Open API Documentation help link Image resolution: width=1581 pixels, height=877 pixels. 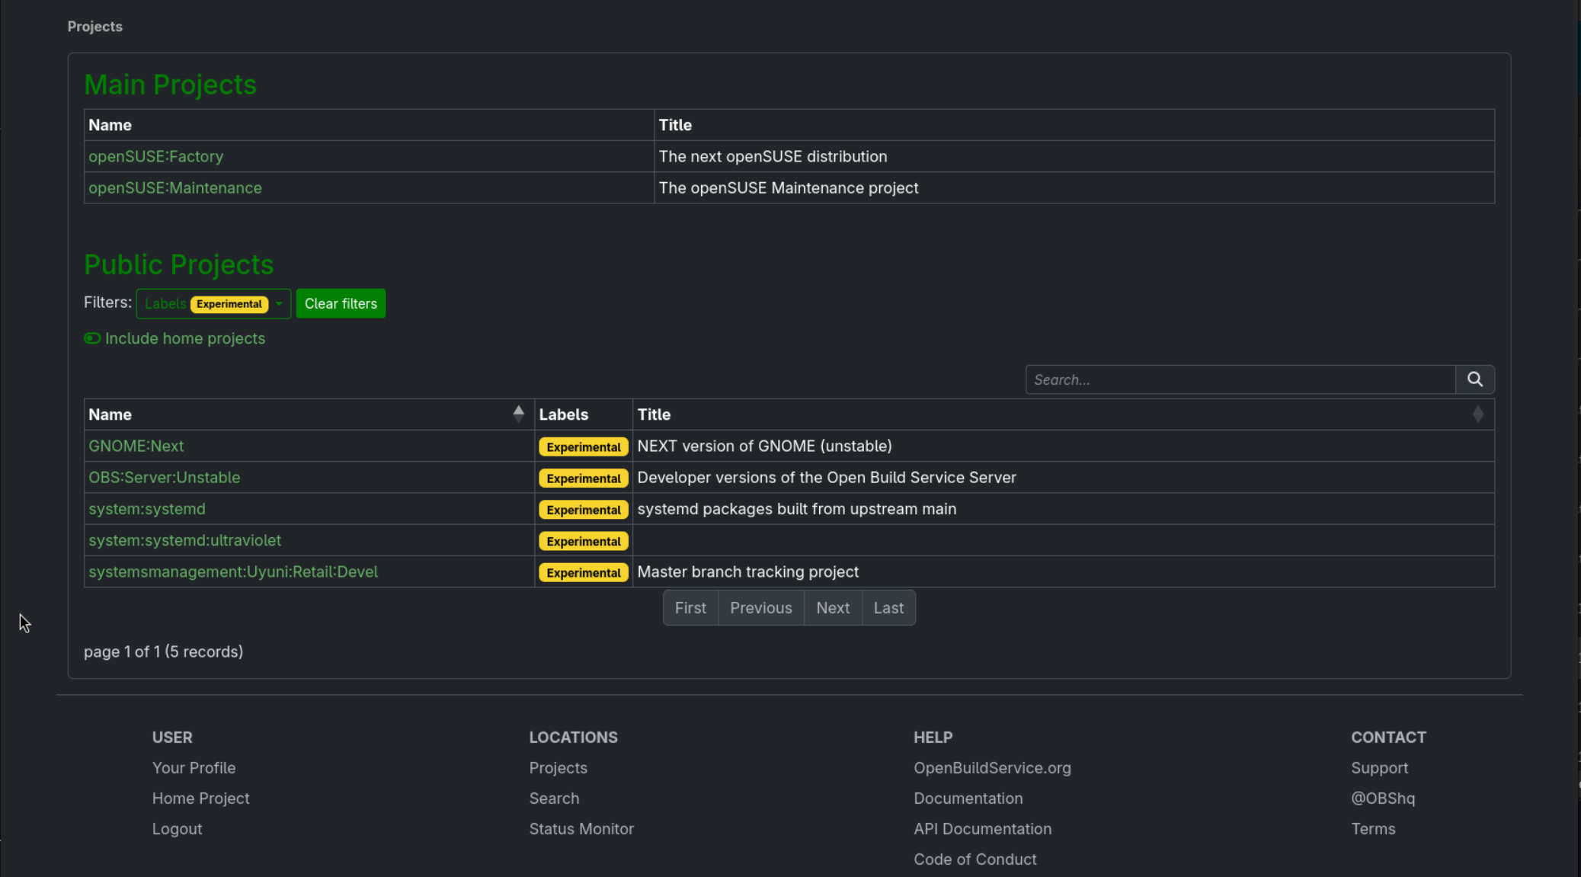tap(982, 829)
